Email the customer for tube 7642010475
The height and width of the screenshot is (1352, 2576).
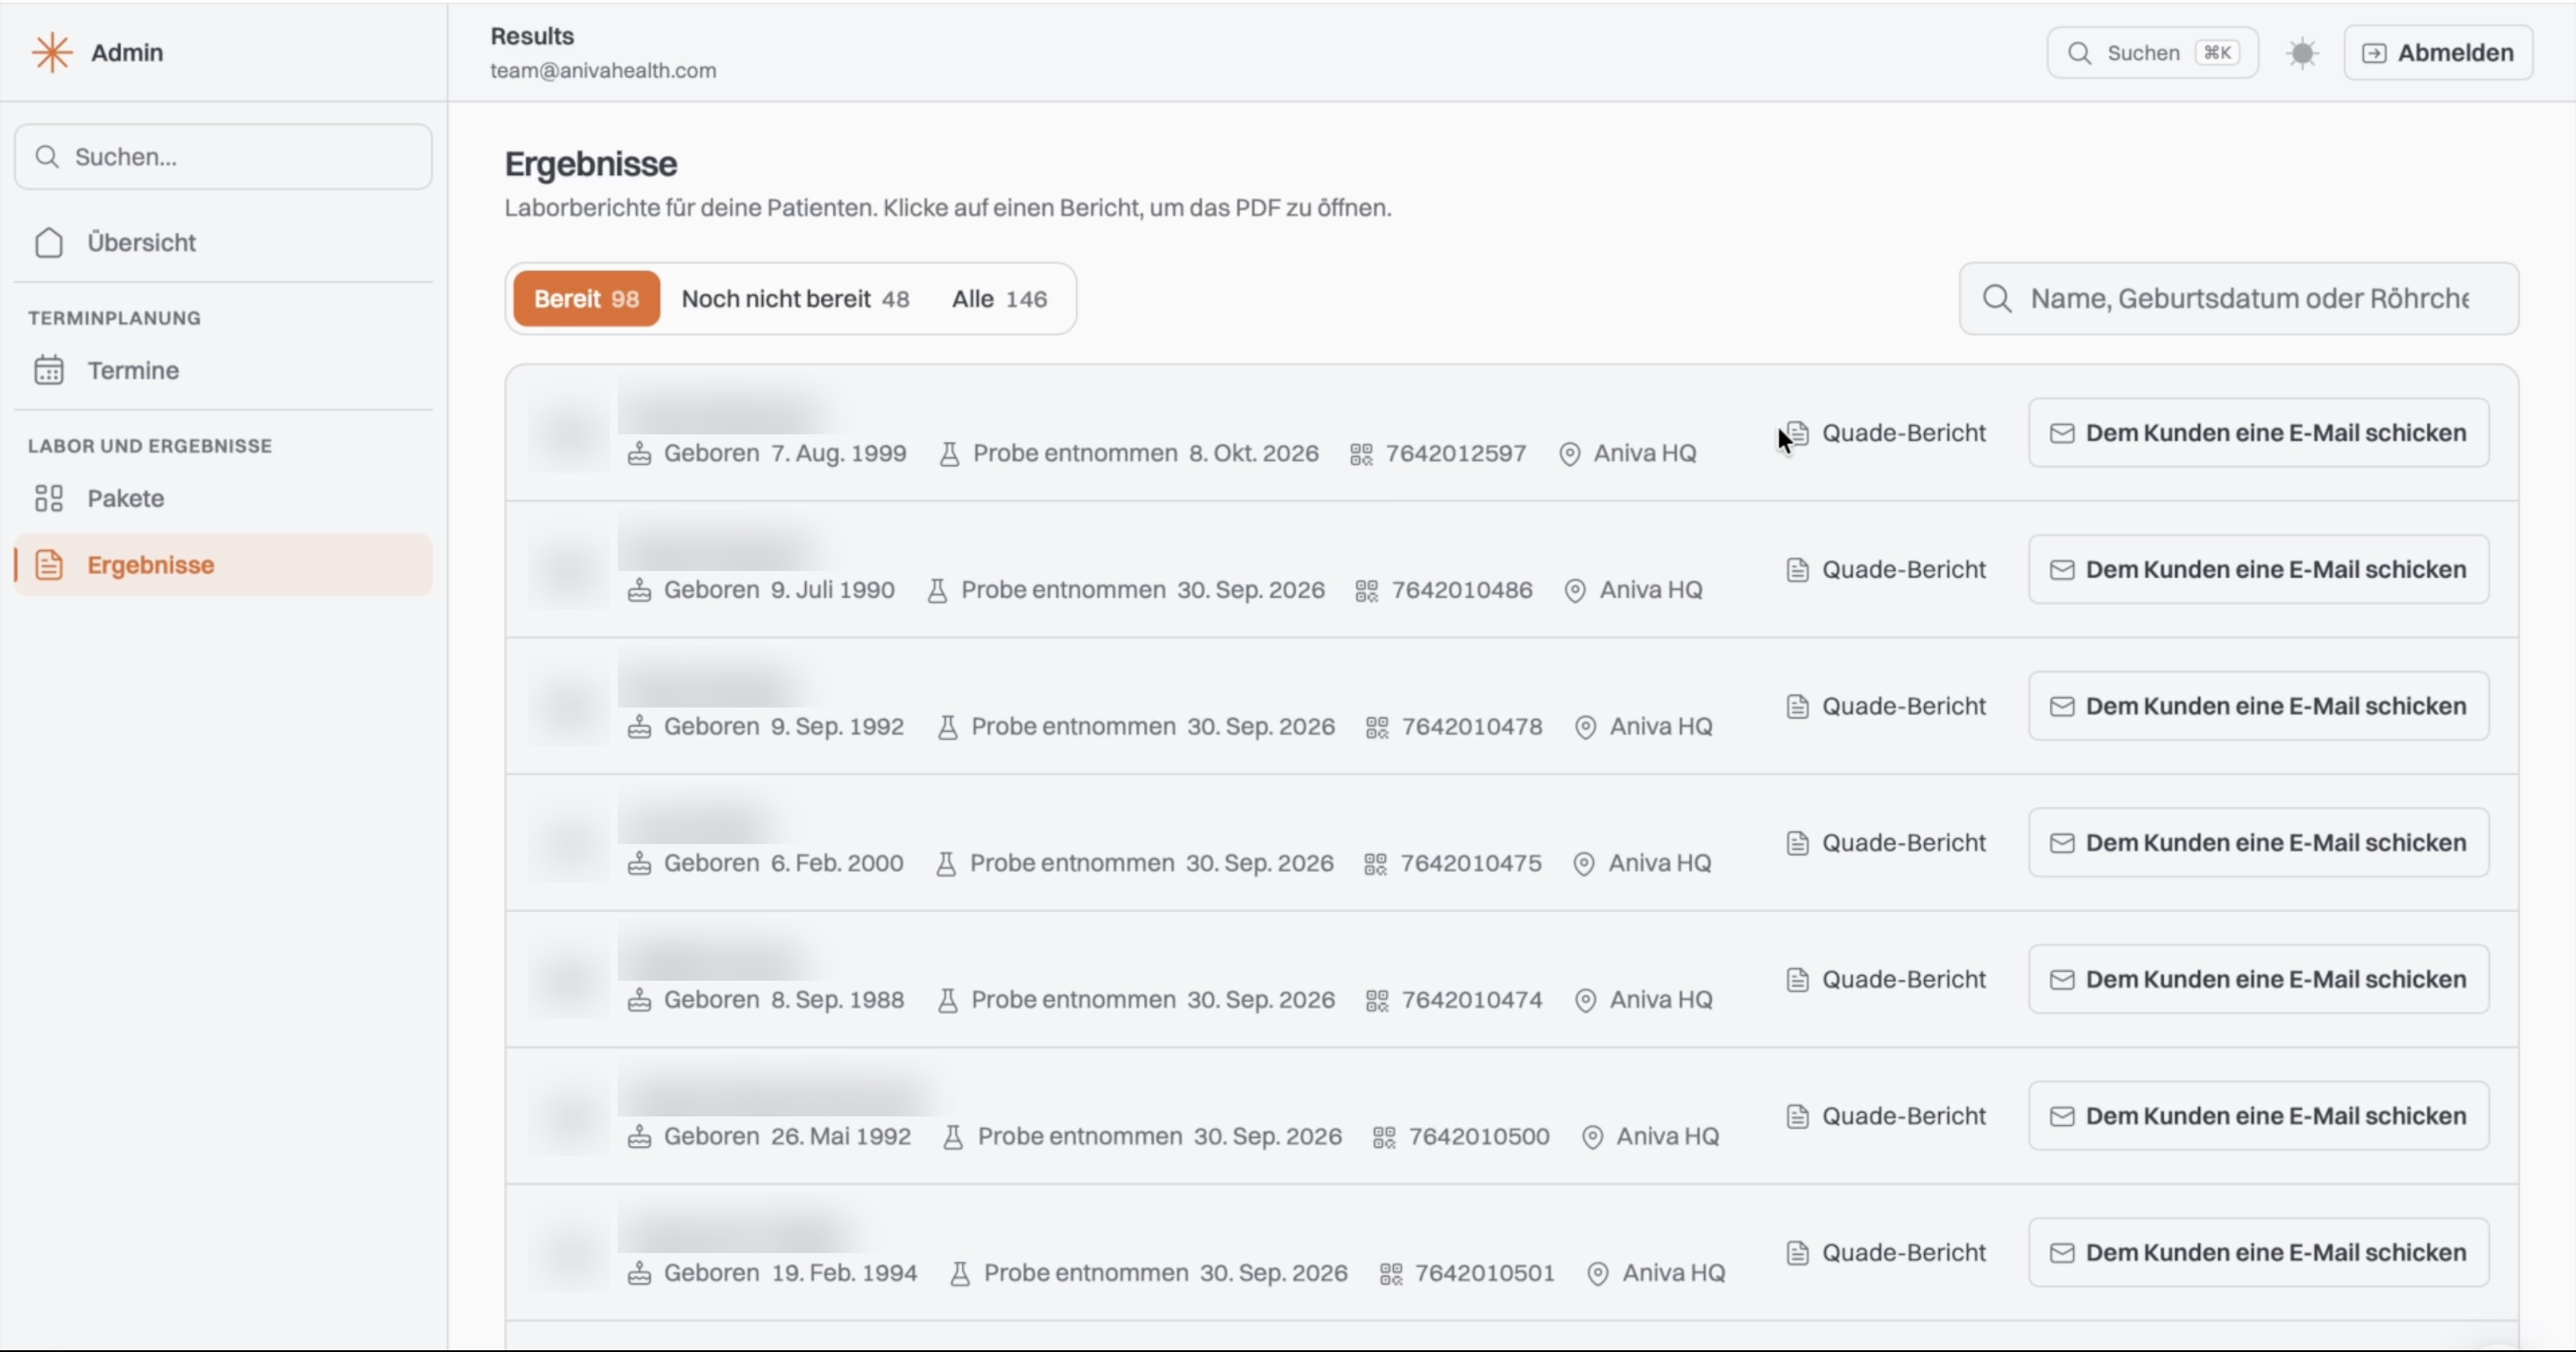[2258, 843]
